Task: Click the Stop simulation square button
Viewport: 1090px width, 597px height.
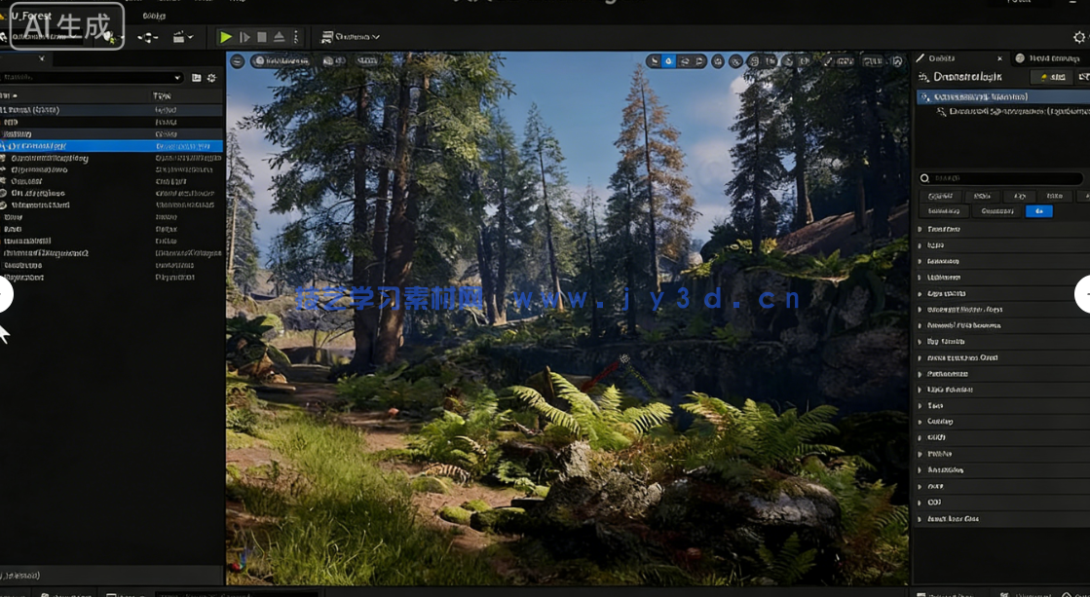Action: click(261, 37)
